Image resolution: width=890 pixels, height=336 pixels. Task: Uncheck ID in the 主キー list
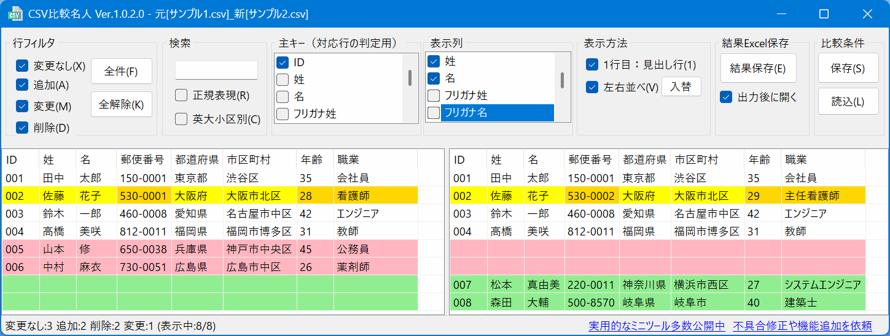(x=283, y=62)
